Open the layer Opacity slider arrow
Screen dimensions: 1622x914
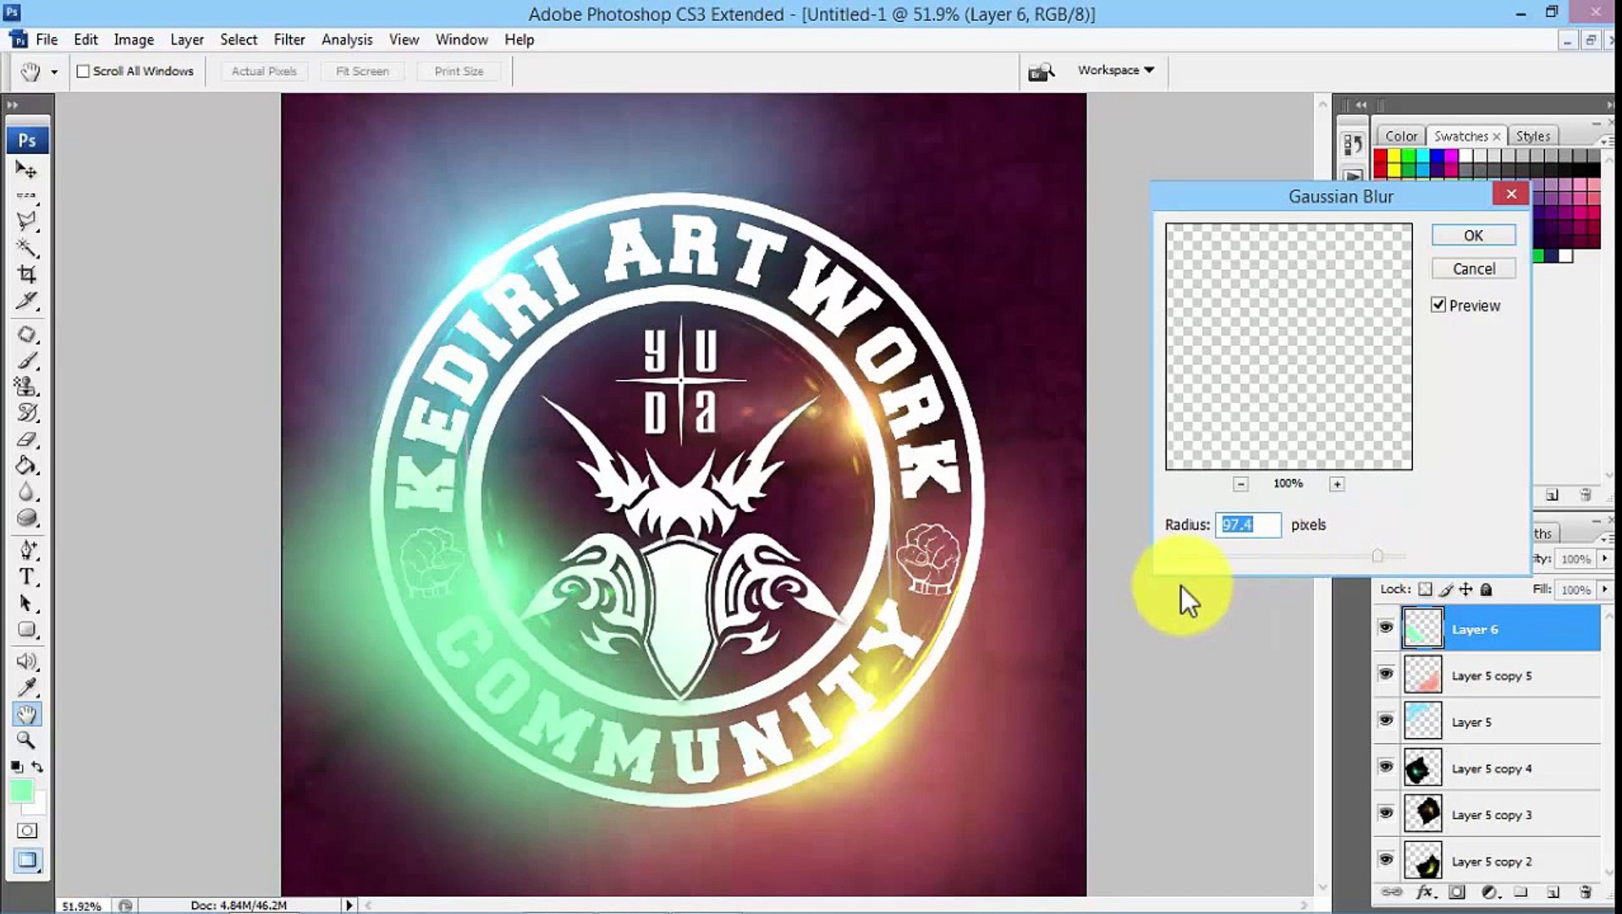1604,559
